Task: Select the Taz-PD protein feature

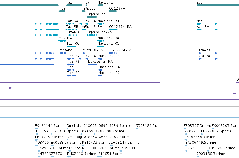Action: [x=70, y=70]
